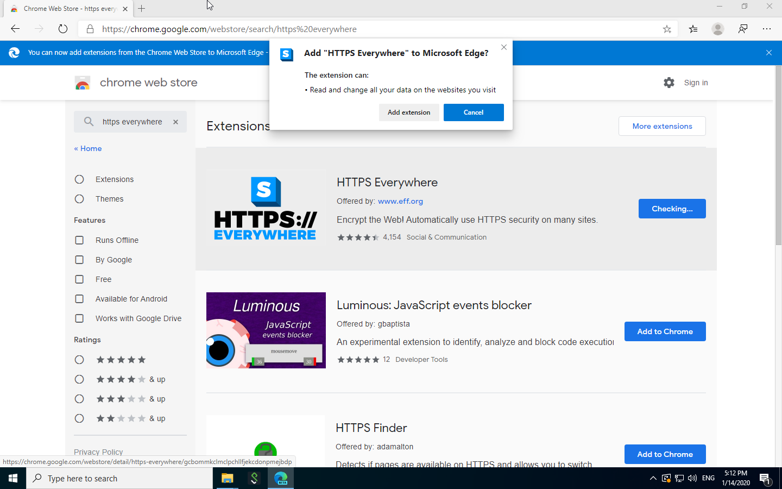
Task: Visit the www.eff.org link
Action: coord(400,201)
